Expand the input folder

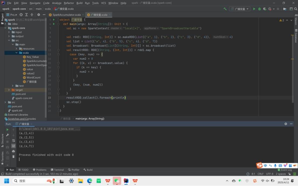tap(9, 32)
